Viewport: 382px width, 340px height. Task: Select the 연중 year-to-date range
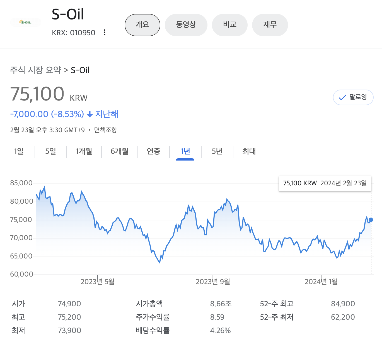(154, 151)
